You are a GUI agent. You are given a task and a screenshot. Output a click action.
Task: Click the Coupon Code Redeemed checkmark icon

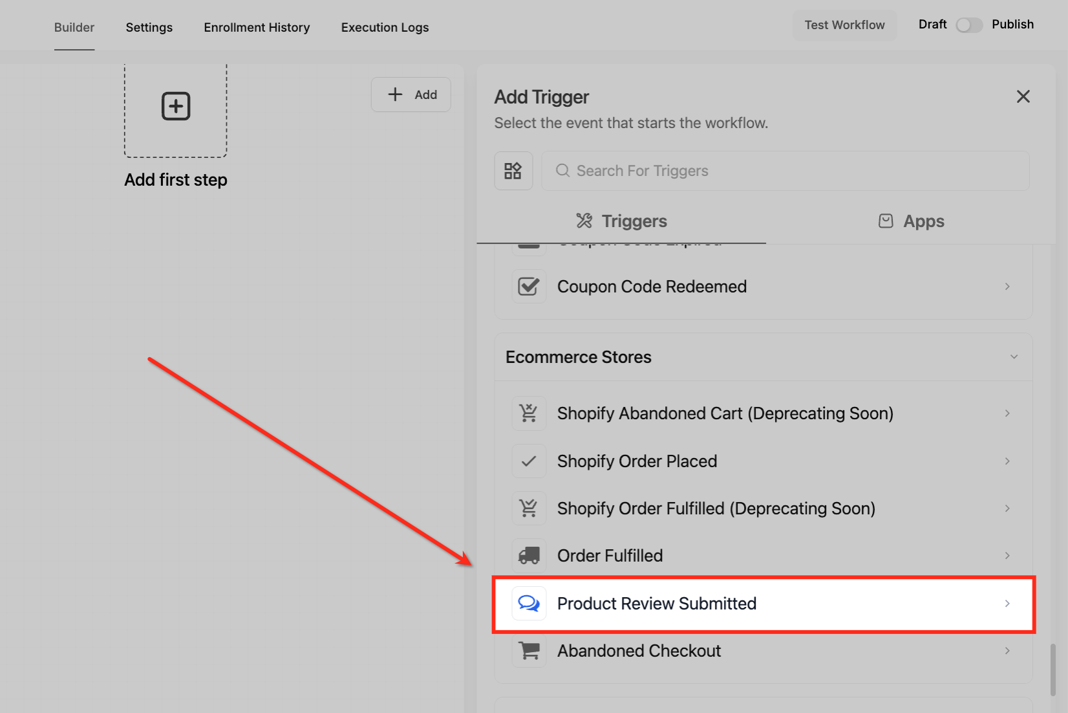[529, 287]
